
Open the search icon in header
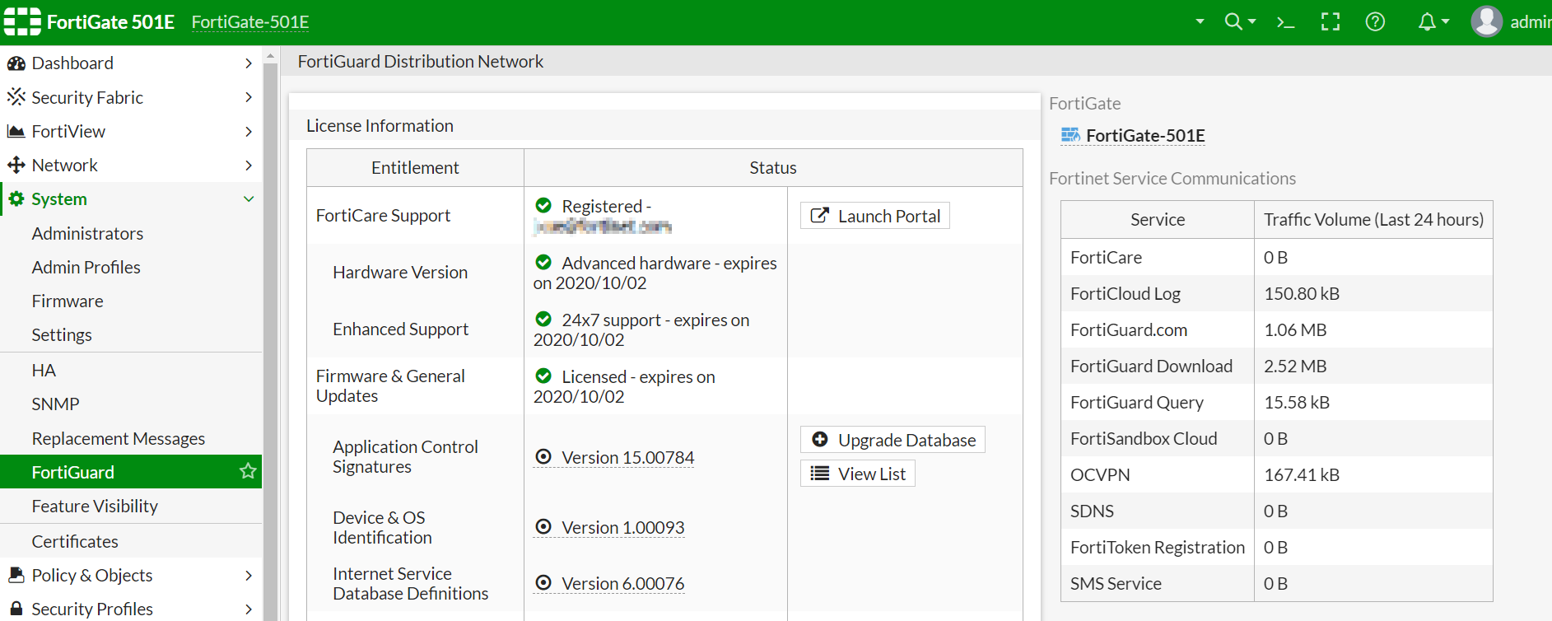click(x=1233, y=21)
